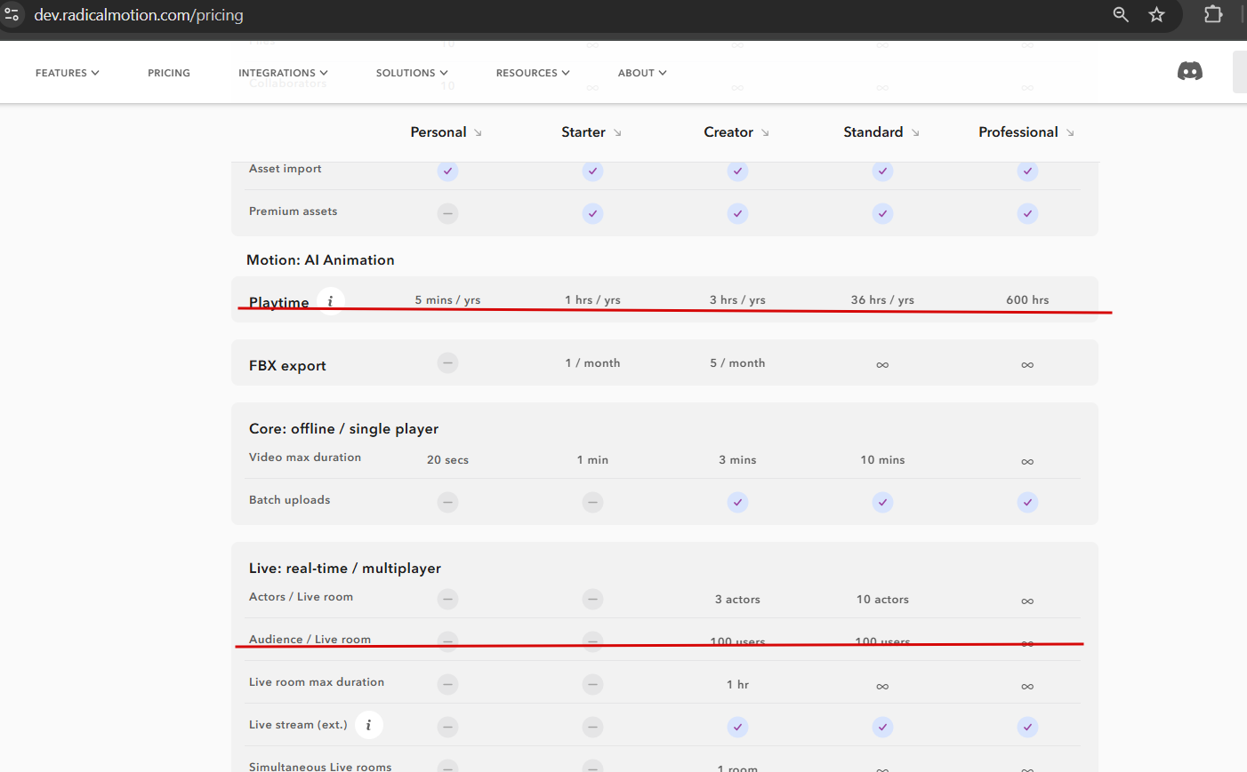
Task: Click Asset import checkmark under Personal
Action: click(447, 171)
